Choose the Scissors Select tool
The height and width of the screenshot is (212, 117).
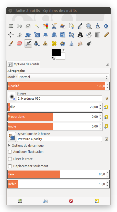coord(54,26)
